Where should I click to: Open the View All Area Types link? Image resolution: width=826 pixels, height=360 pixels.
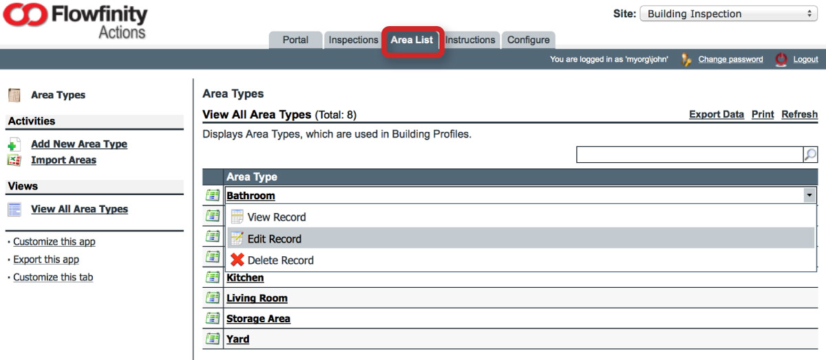tap(79, 209)
